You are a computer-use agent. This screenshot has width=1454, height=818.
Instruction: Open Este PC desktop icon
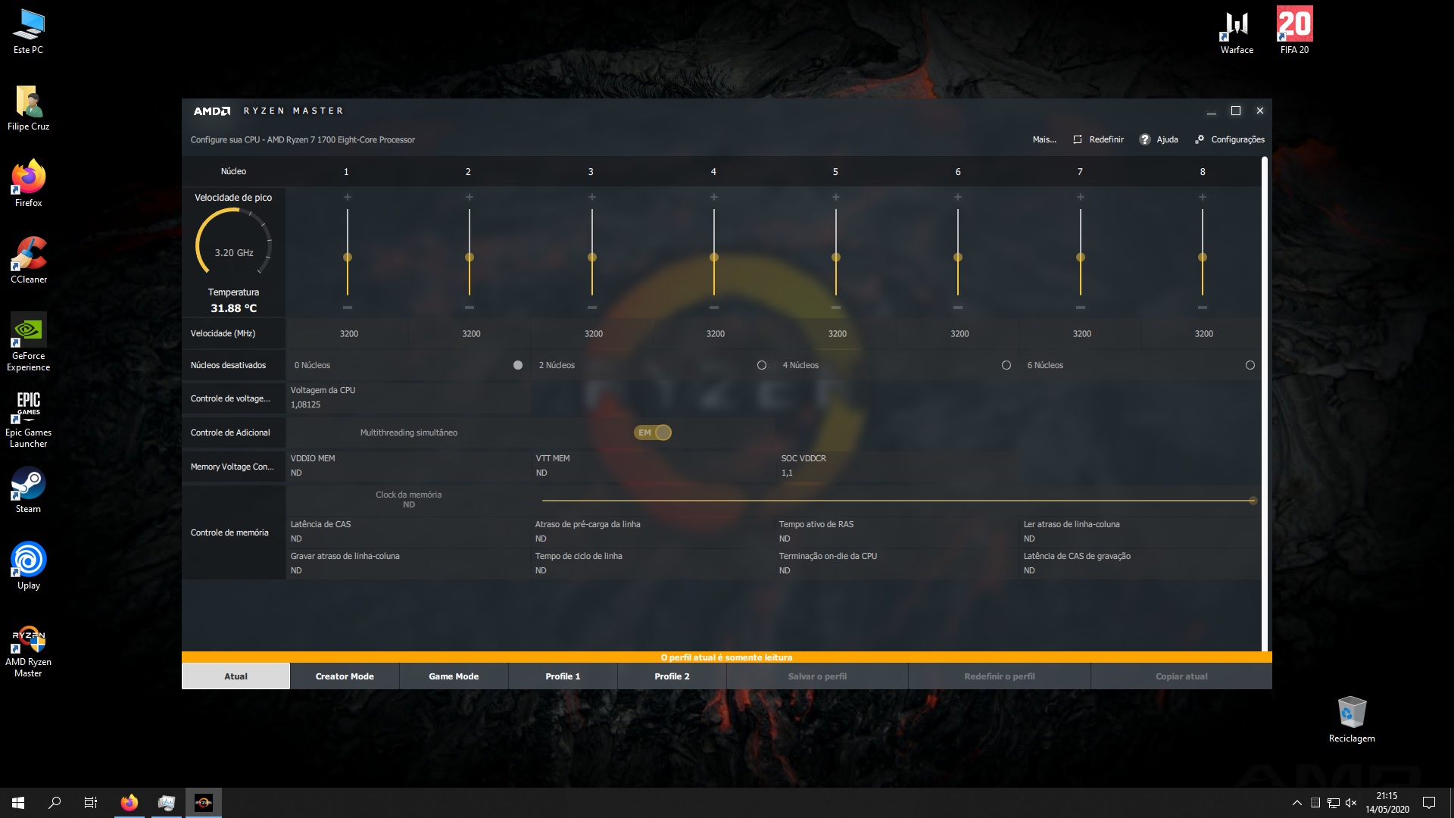click(29, 32)
